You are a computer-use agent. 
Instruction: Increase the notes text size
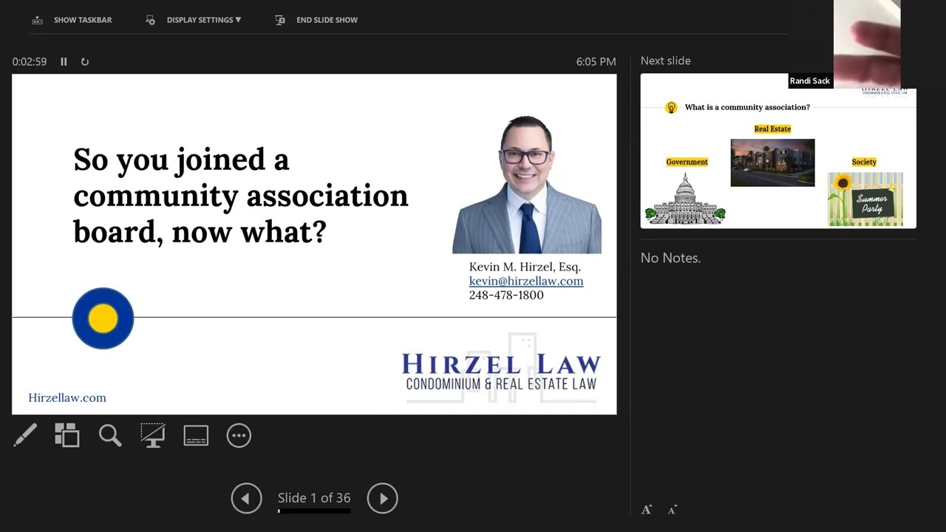click(x=647, y=510)
